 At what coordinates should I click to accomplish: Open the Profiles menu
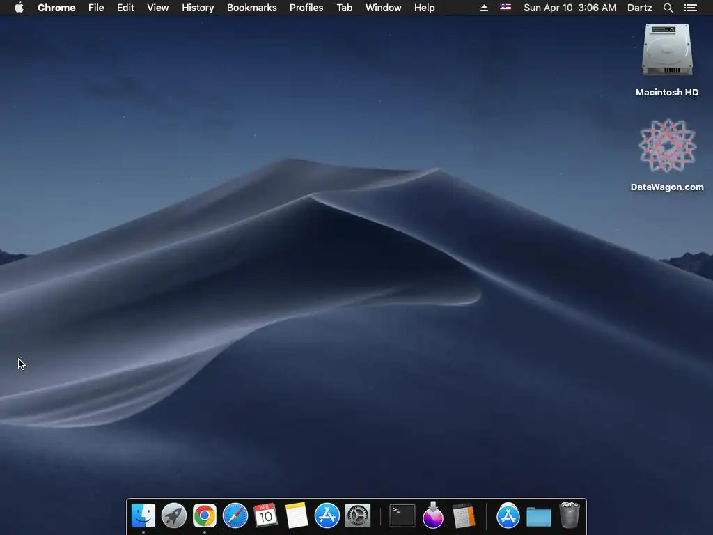point(306,8)
